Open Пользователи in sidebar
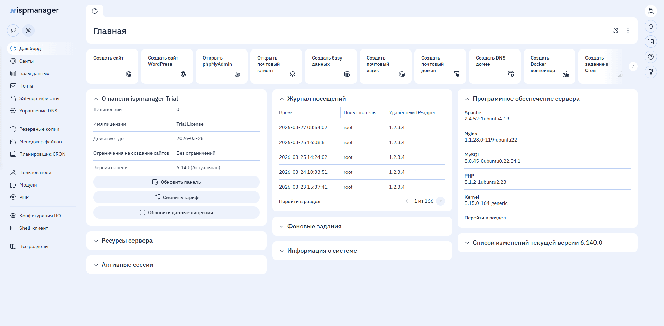The width and height of the screenshot is (664, 326). coord(39,172)
